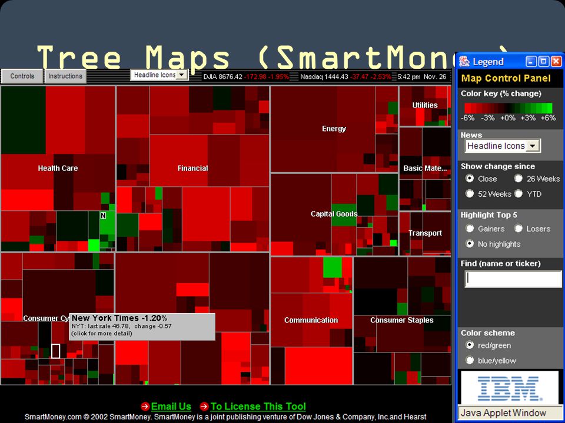This screenshot has width=565, height=423.
Task: Select the 52 Weeks radio button
Action: pos(470,194)
